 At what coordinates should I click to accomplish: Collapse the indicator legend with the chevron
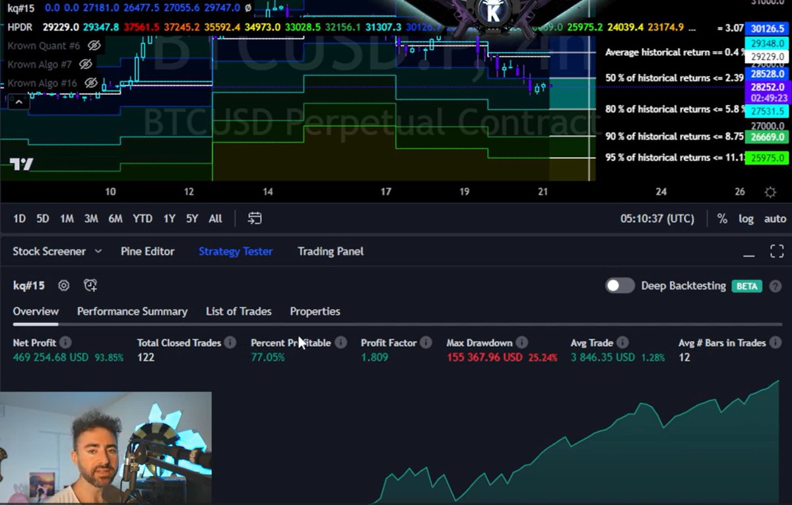click(18, 102)
